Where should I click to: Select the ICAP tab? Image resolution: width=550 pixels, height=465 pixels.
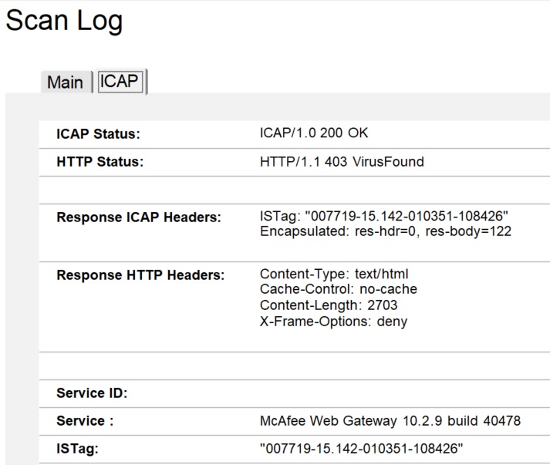(120, 81)
